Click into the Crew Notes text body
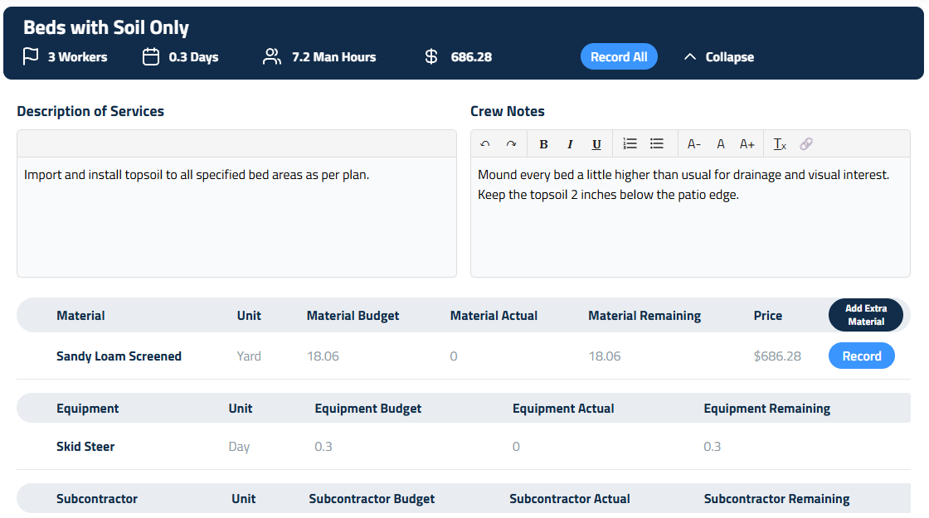929x518 pixels. [690, 216]
